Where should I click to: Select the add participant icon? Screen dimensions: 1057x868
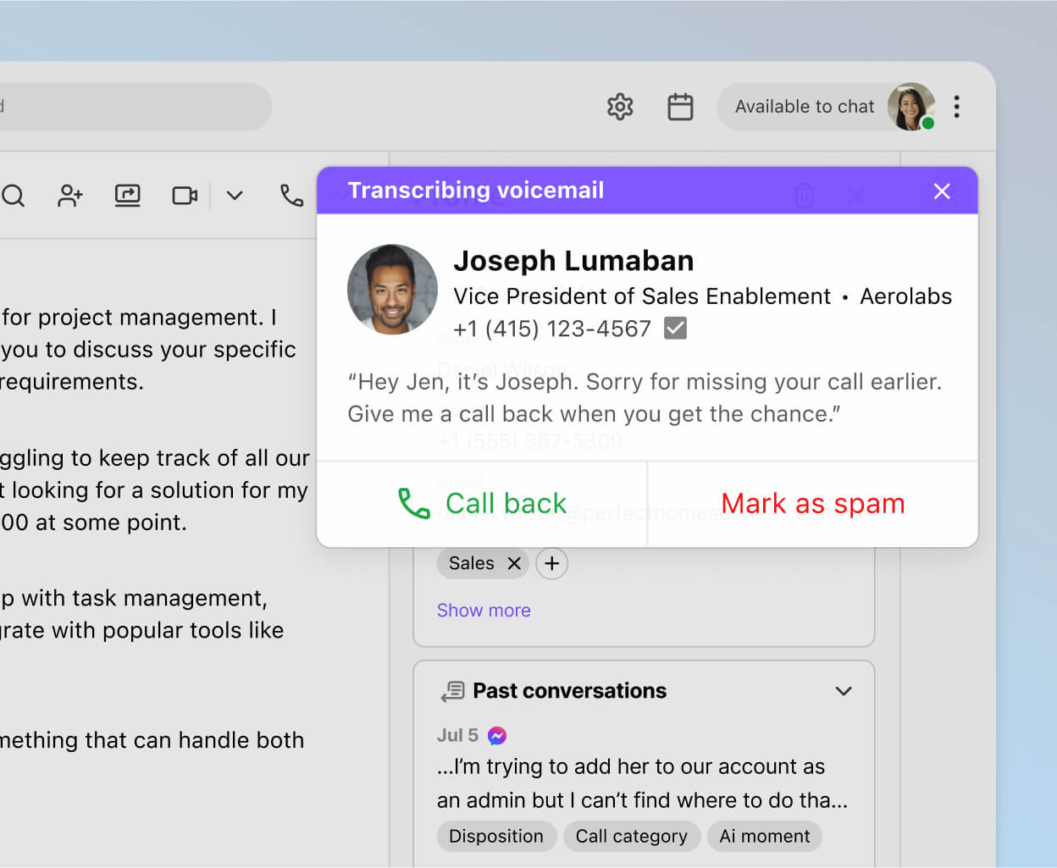tap(69, 196)
